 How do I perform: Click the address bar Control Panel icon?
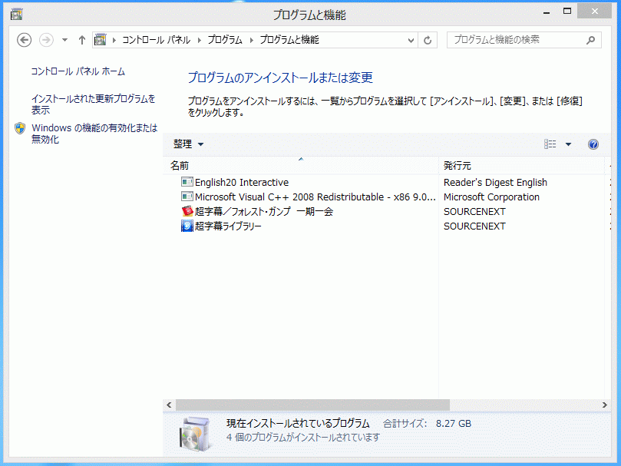(x=101, y=40)
